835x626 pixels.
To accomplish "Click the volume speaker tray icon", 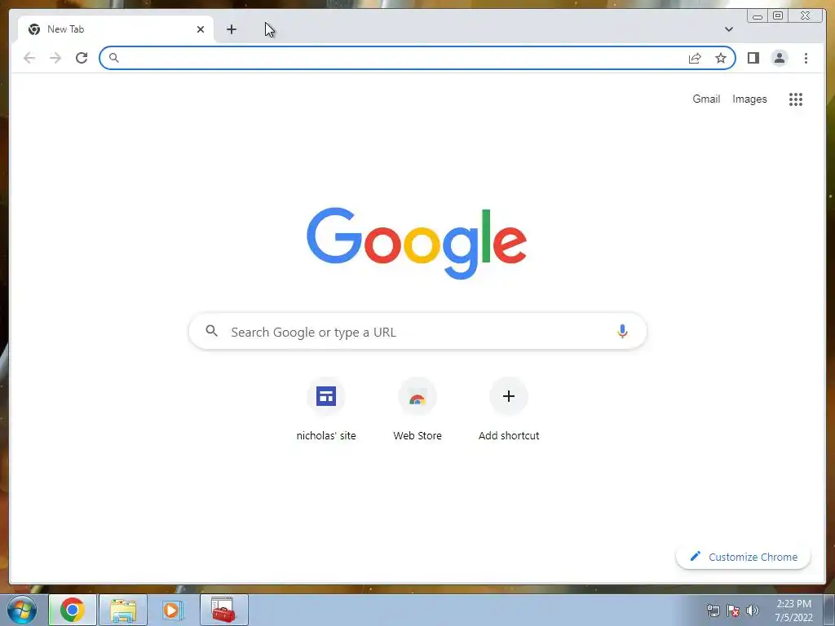I will pyautogui.click(x=753, y=611).
